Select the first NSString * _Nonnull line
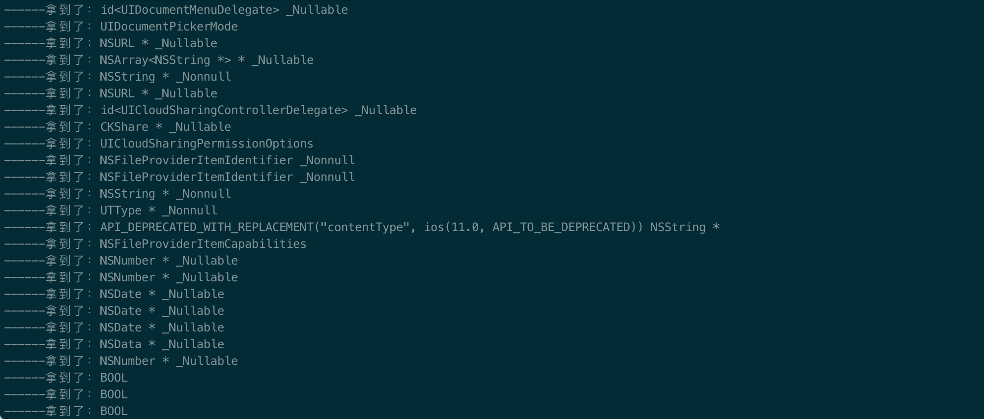The height and width of the screenshot is (419, 984). 117,77
